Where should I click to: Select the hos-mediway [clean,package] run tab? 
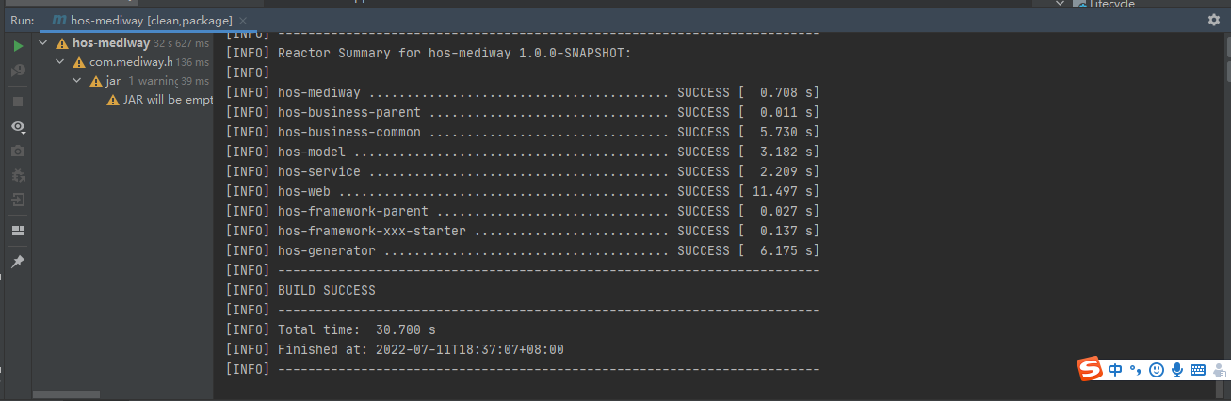point(141,20)
